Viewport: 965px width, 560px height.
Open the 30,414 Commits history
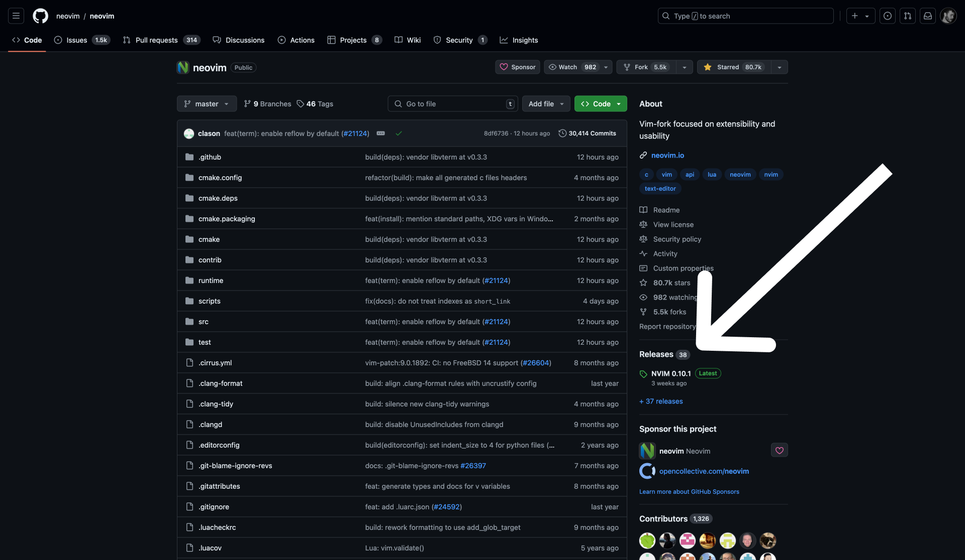[x=587, y=133]
